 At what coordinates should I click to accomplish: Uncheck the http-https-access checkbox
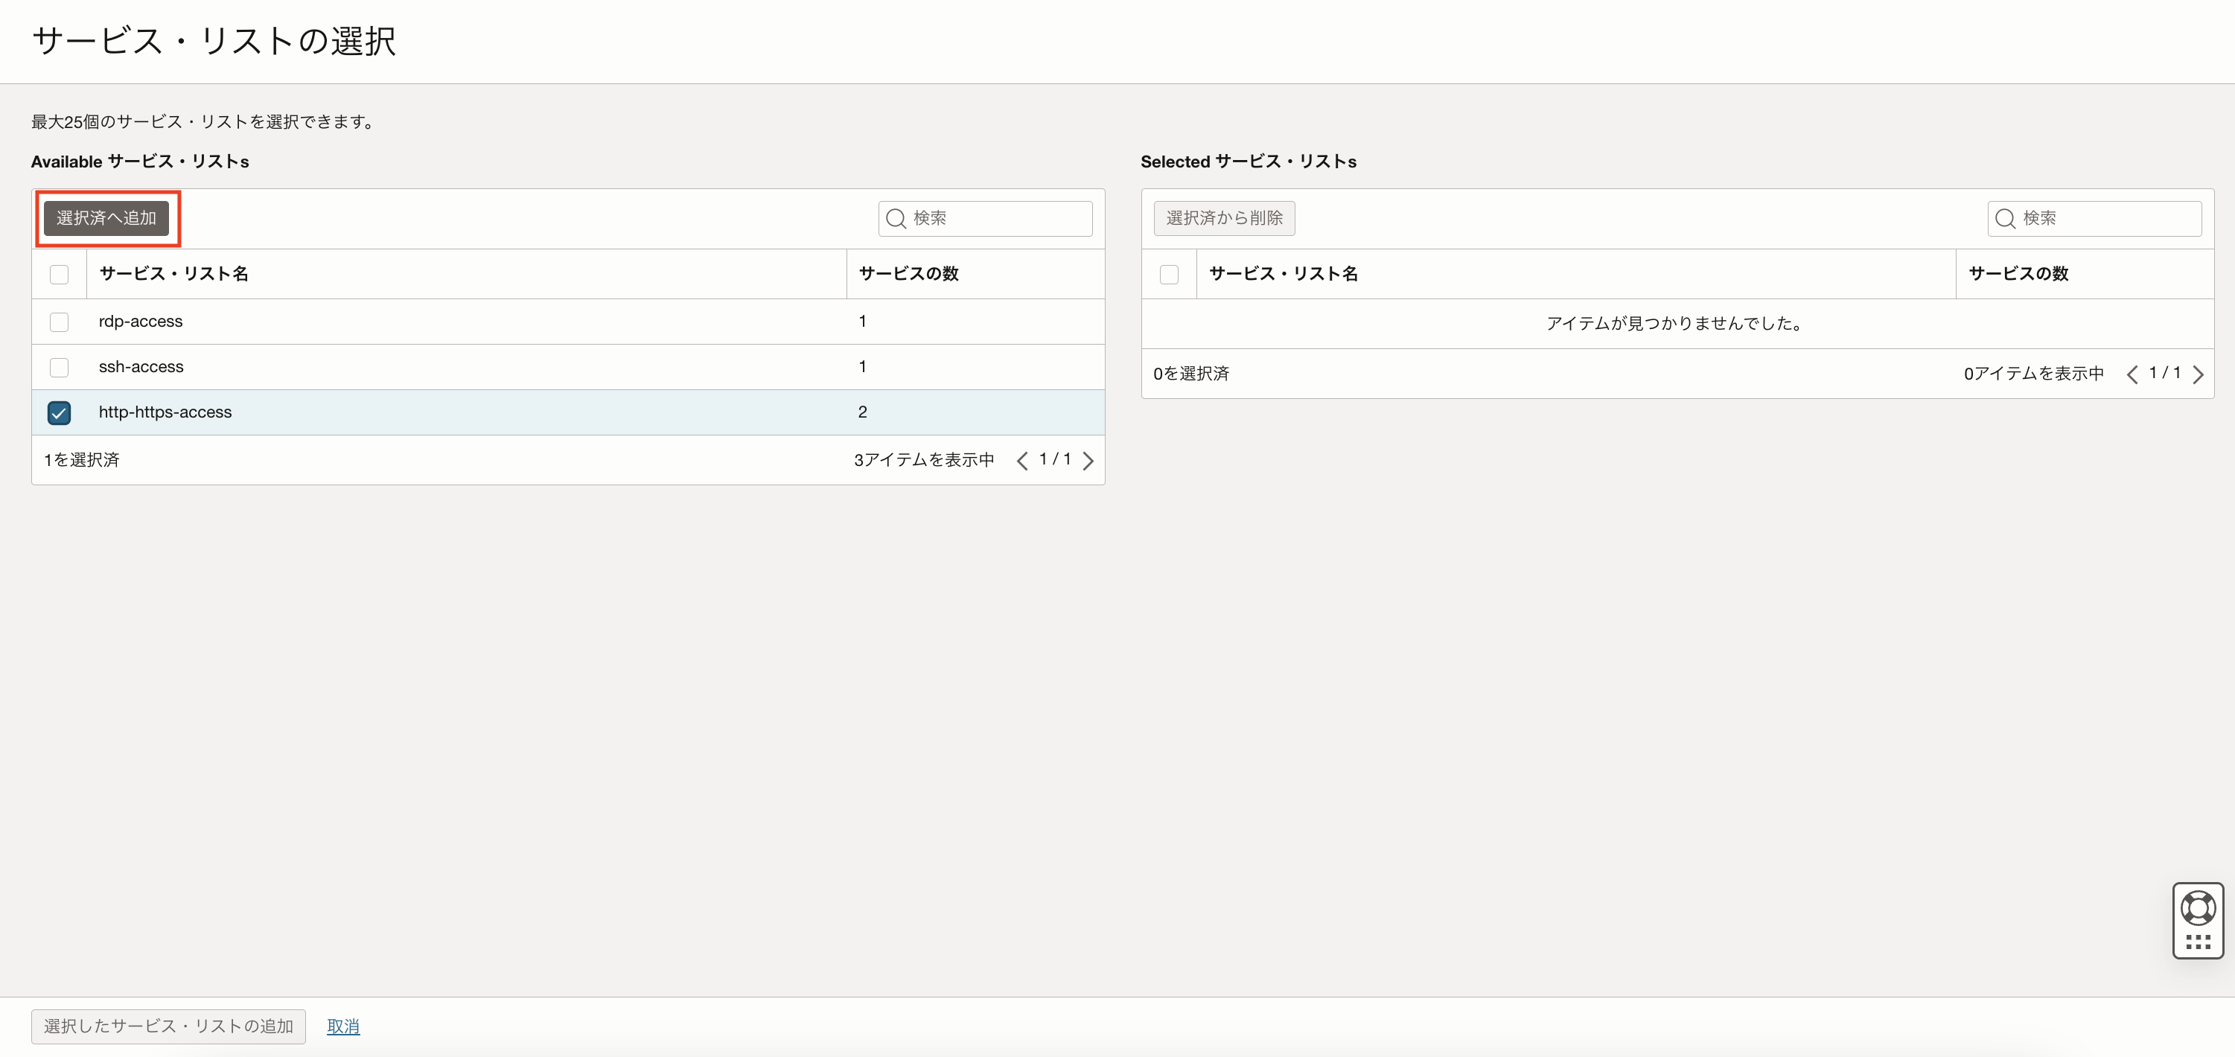[x=59, y=413]
